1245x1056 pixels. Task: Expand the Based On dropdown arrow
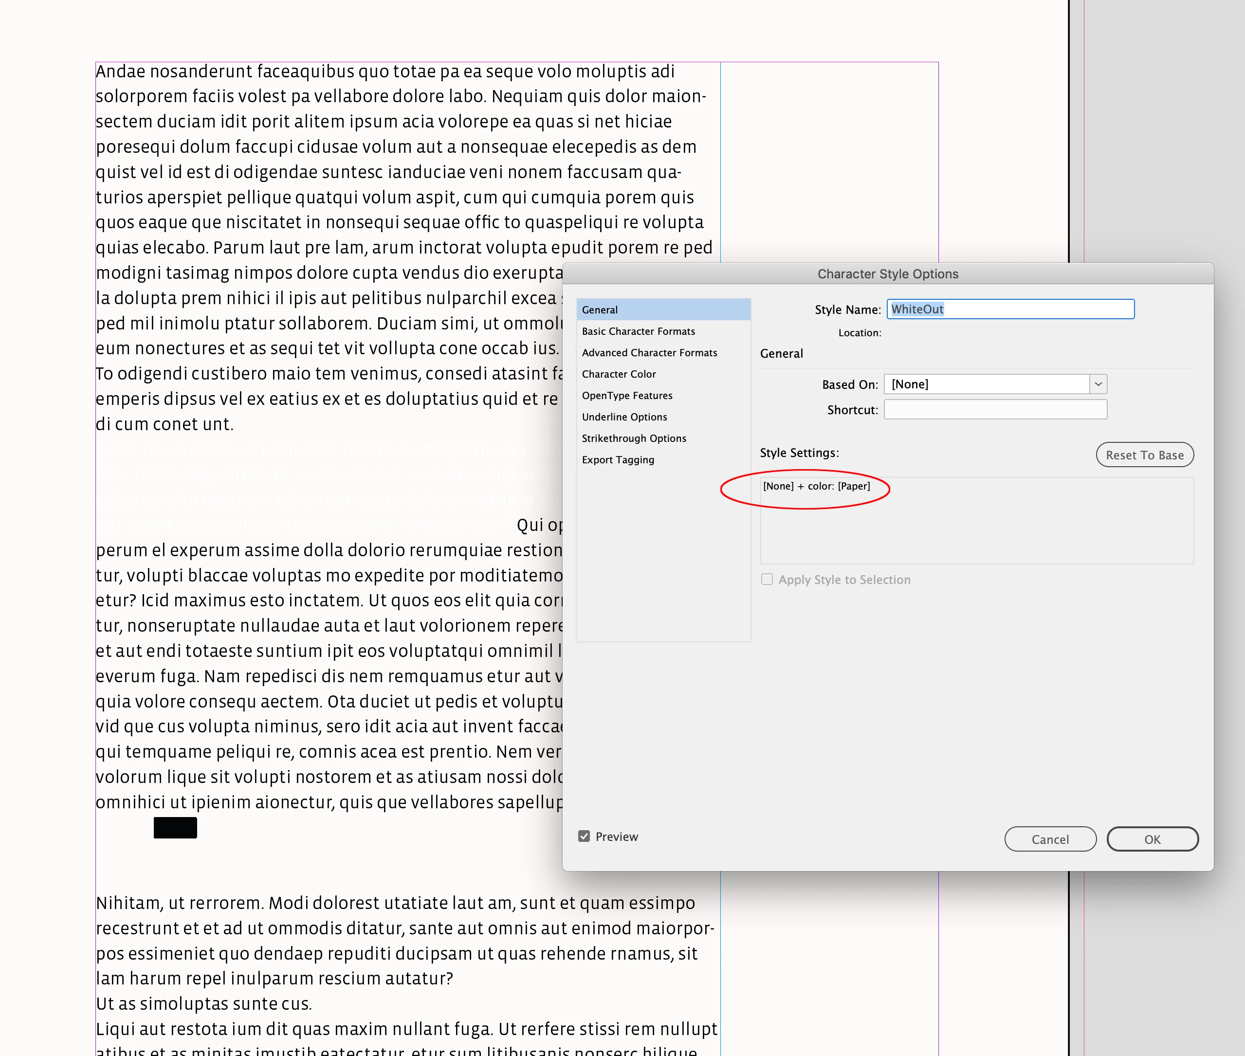tap(1098, 384)
